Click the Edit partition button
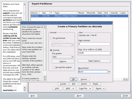 pos(74,84)
